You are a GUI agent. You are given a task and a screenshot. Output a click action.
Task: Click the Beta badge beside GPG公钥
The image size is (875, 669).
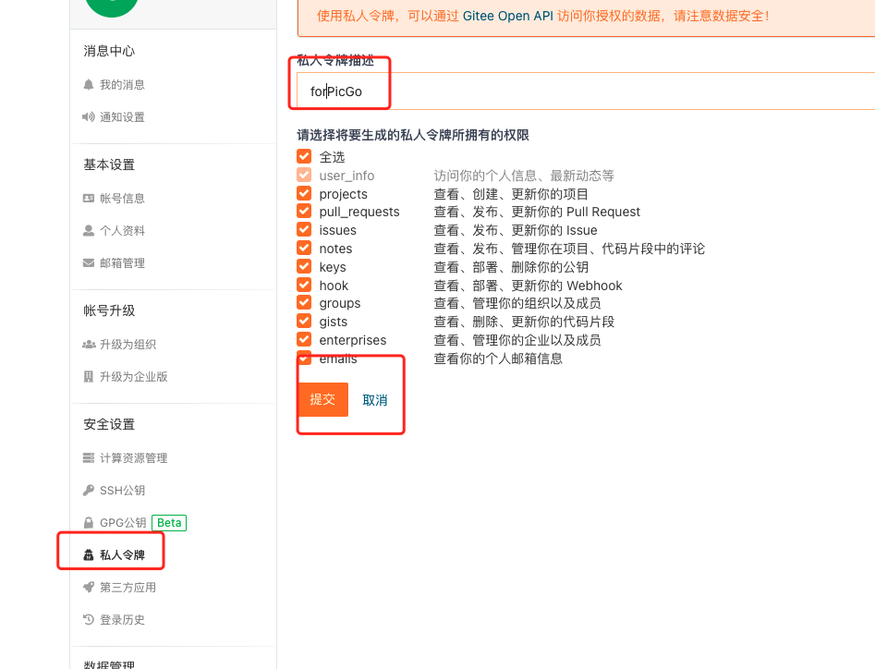(169, 523)
